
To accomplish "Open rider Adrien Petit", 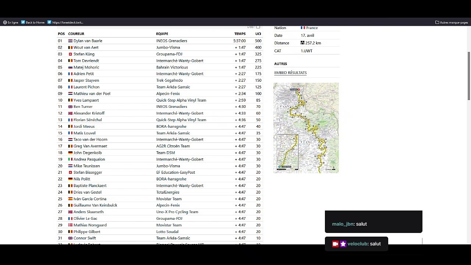I will [x=84, y=74].
